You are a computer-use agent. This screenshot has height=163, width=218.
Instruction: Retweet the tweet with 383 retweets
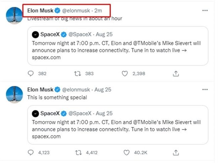(77, 74)
